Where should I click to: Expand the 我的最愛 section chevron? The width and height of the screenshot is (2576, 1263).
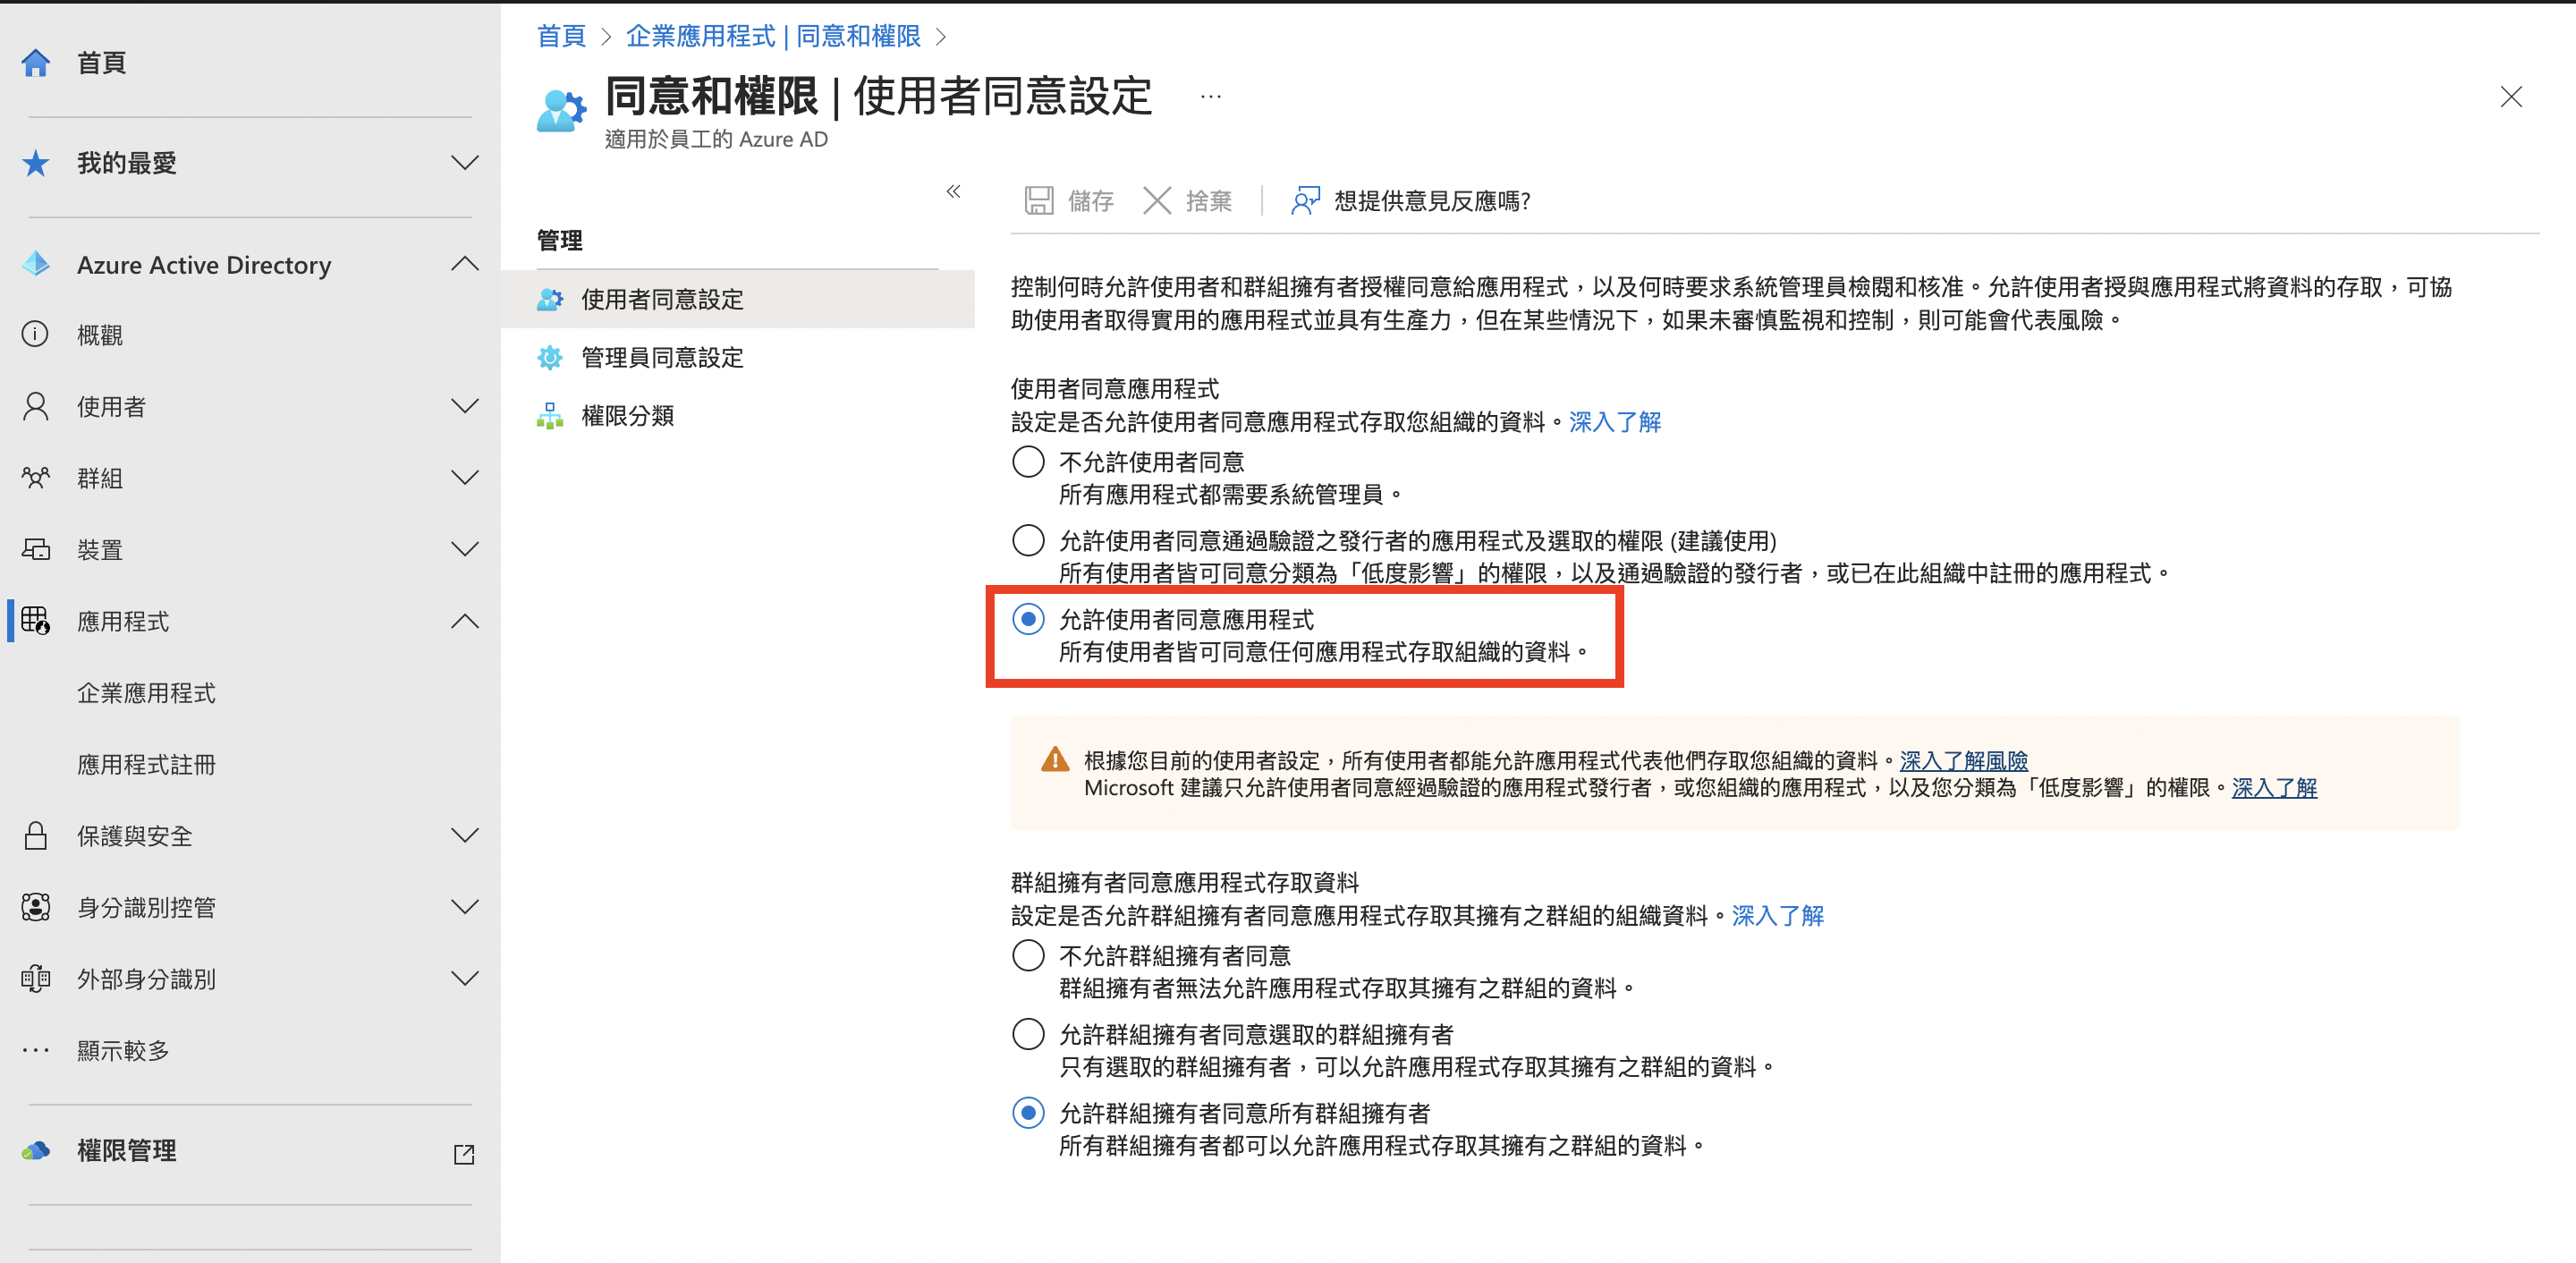pyautogui.click(x=465, y=163)
